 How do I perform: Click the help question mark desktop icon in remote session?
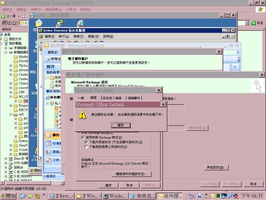[59, 23]
